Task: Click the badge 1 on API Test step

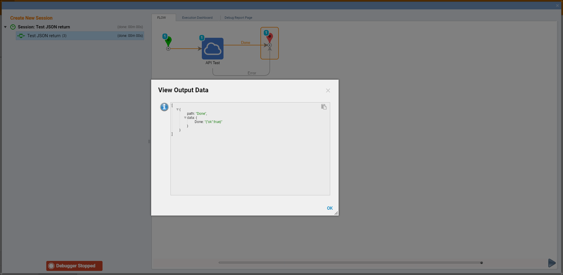Action: tap(202, 37)
